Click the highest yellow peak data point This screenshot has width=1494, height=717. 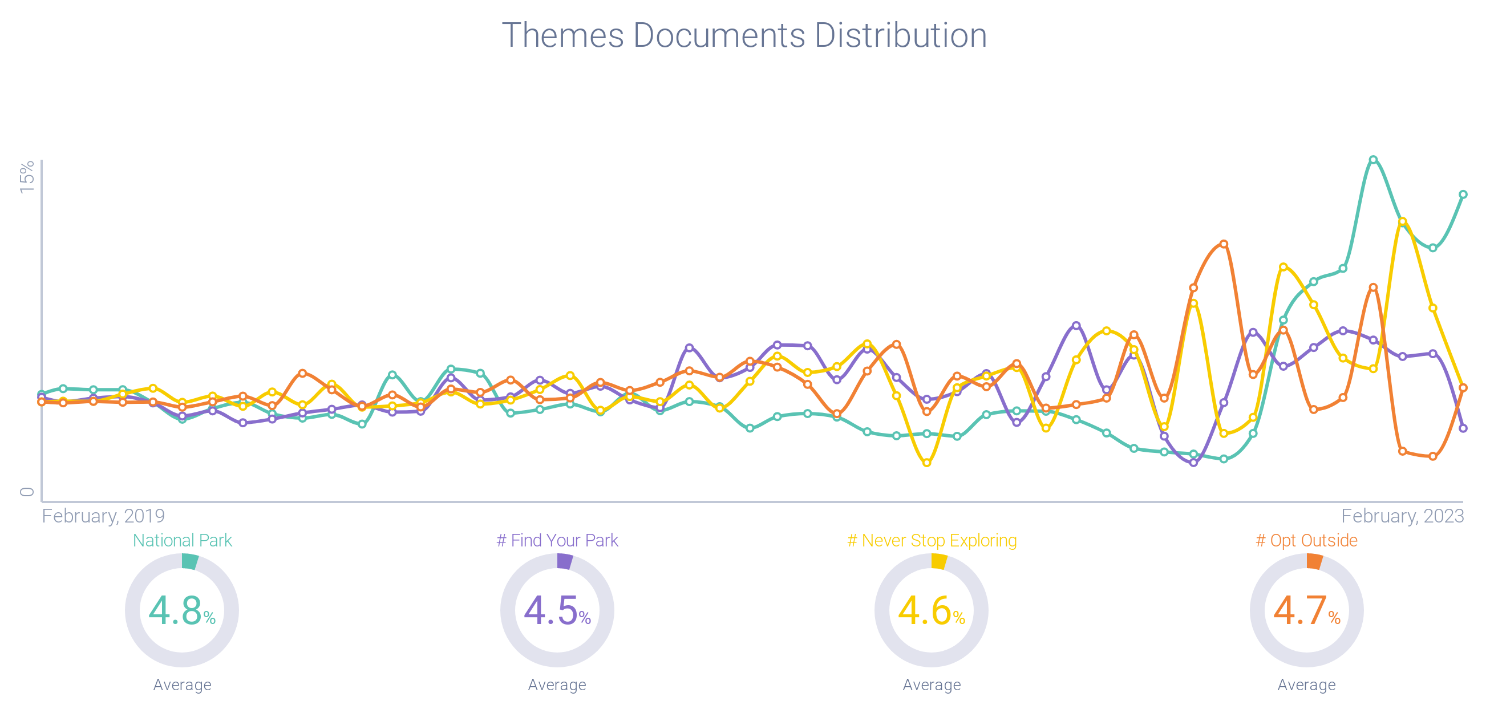(1402, 221)
